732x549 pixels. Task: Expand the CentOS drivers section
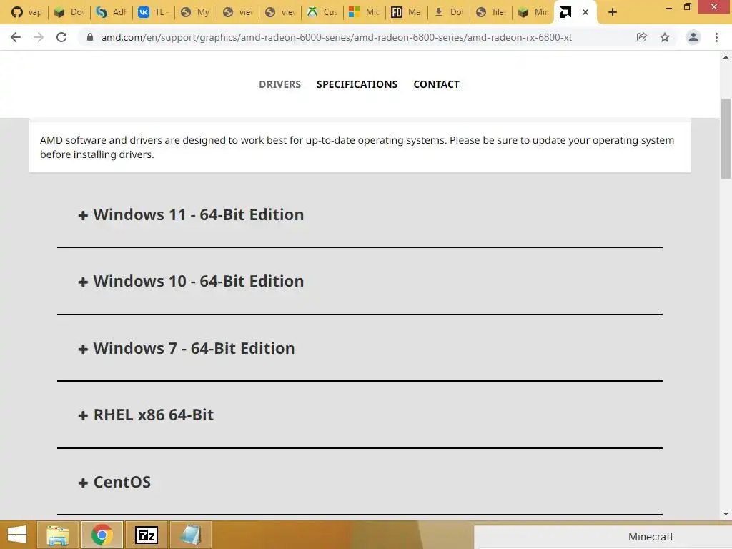pos(114,483)
